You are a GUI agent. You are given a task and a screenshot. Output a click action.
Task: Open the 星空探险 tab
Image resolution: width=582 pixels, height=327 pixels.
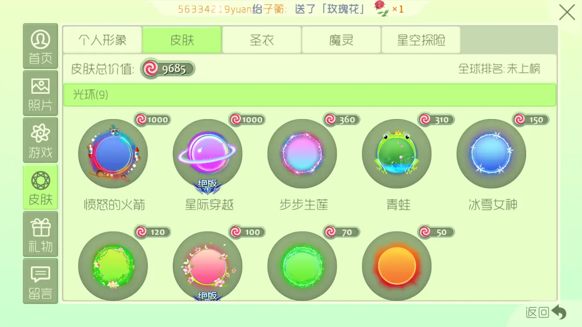[x=421, y=40]
